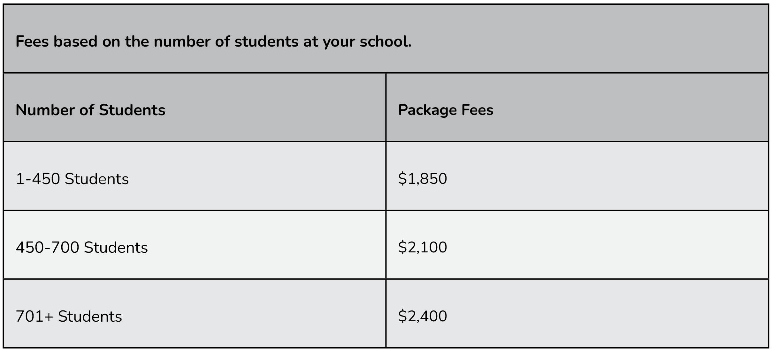Click the '1-450' number range
The width and height of the screenshot is (772, 351).
38,179
